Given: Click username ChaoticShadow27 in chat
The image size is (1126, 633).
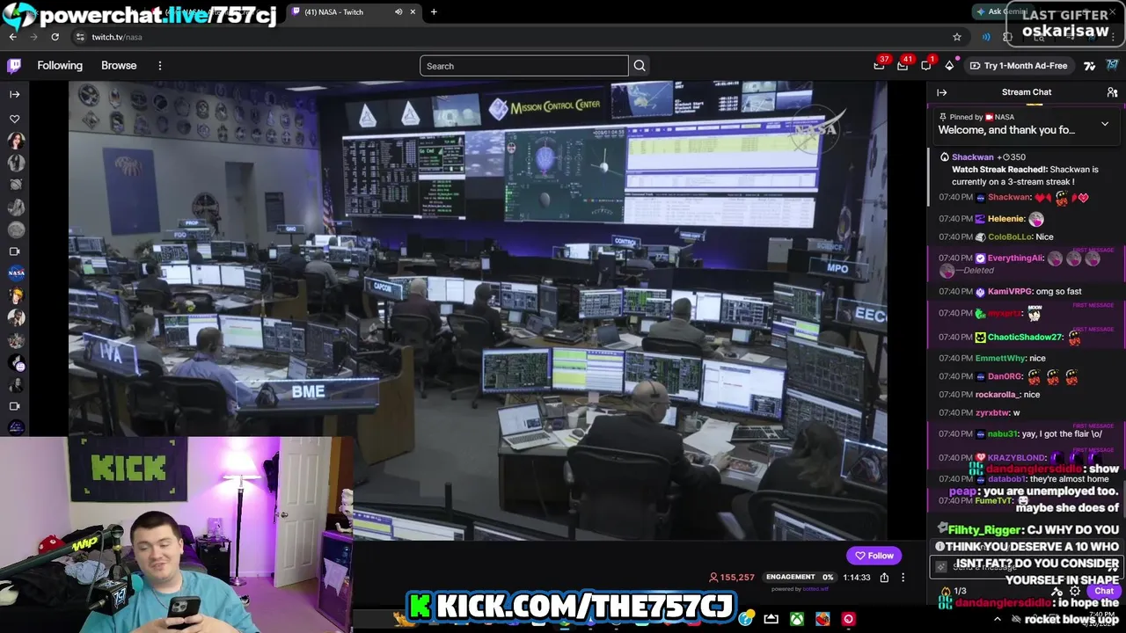Looking at the screenshot, I should click(x=1026, y=338).
